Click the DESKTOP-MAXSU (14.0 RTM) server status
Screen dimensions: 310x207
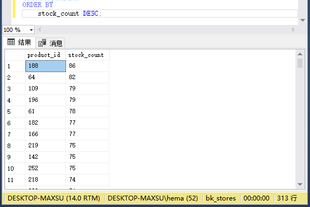[54, 198]
